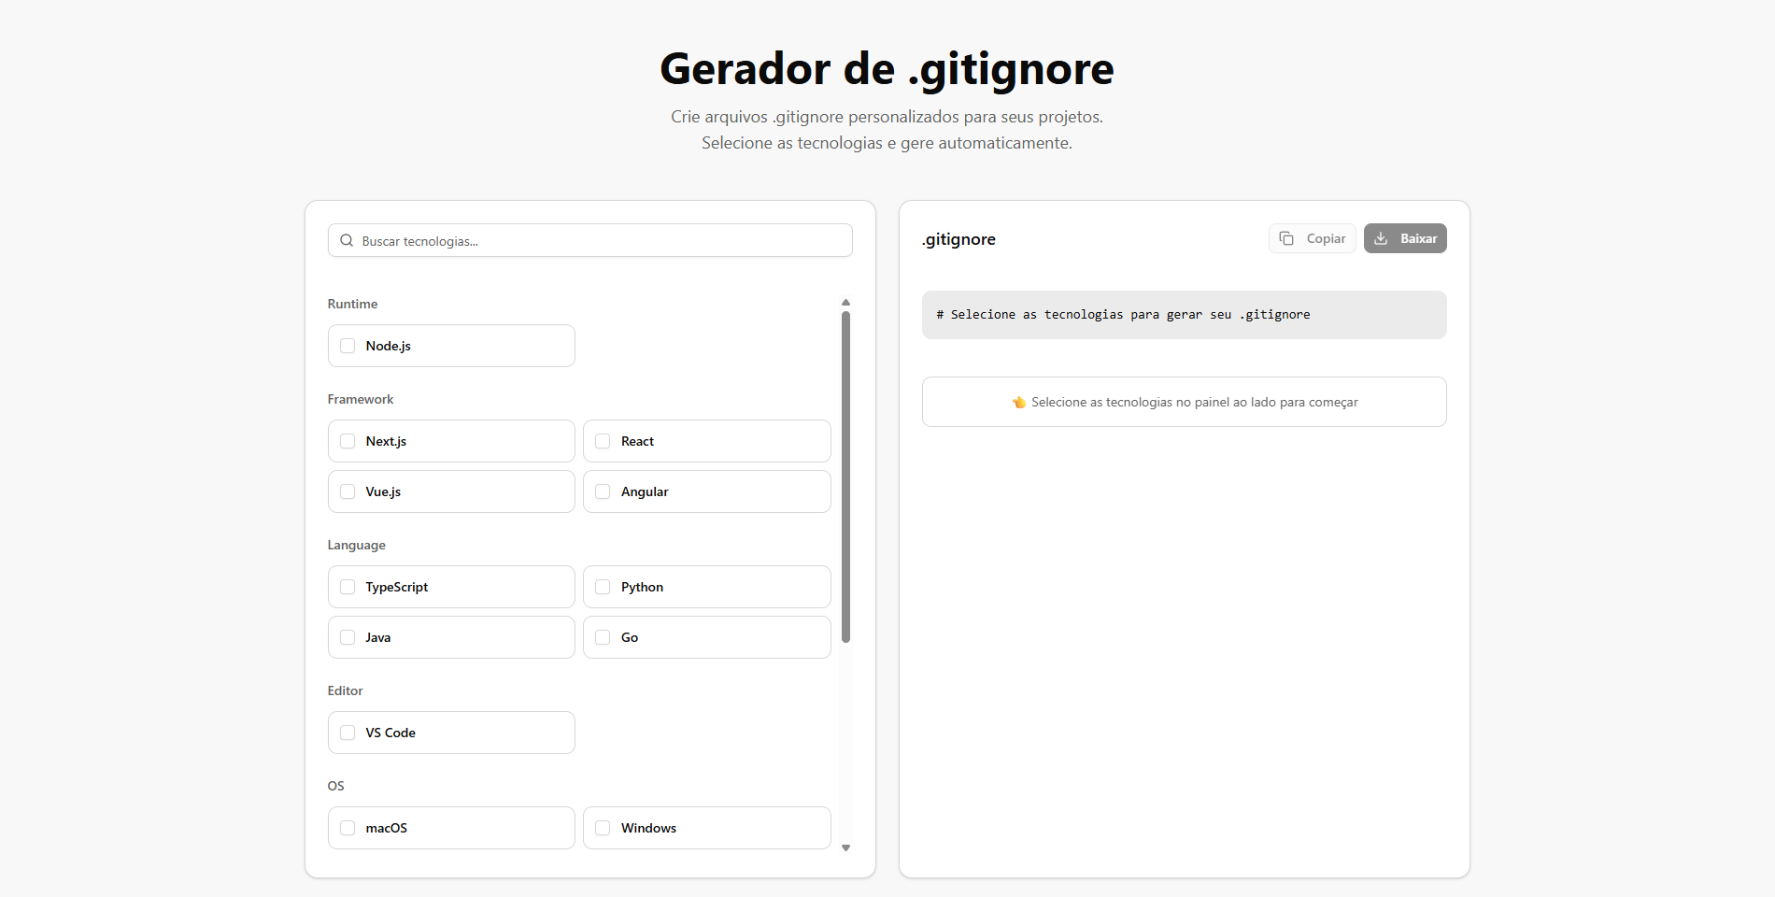This screenshot has width=1775, height=897.
Task: Check the Java language option
Action: (x=348, y=637)
